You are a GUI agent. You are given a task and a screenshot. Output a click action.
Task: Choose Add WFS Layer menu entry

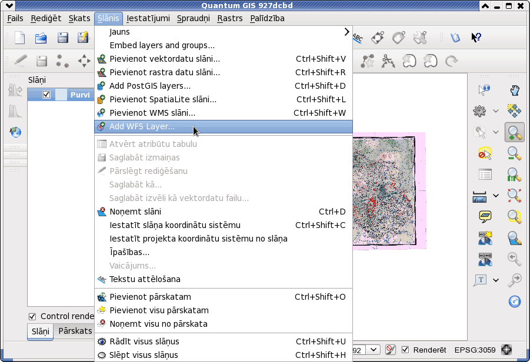[x=224, y=126]
